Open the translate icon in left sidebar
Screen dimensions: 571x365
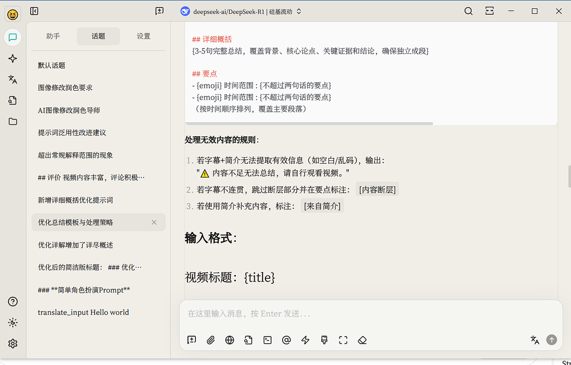click(13, 79)
